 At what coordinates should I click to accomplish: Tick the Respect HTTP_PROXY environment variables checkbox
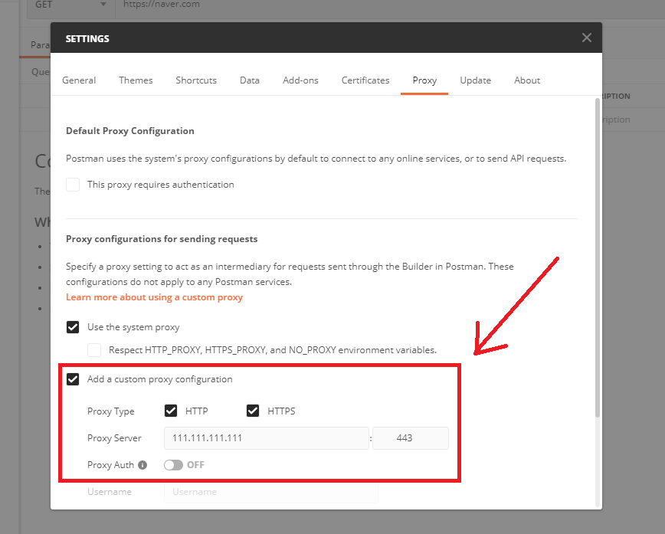pyautogui.click(x=94, y=350)
